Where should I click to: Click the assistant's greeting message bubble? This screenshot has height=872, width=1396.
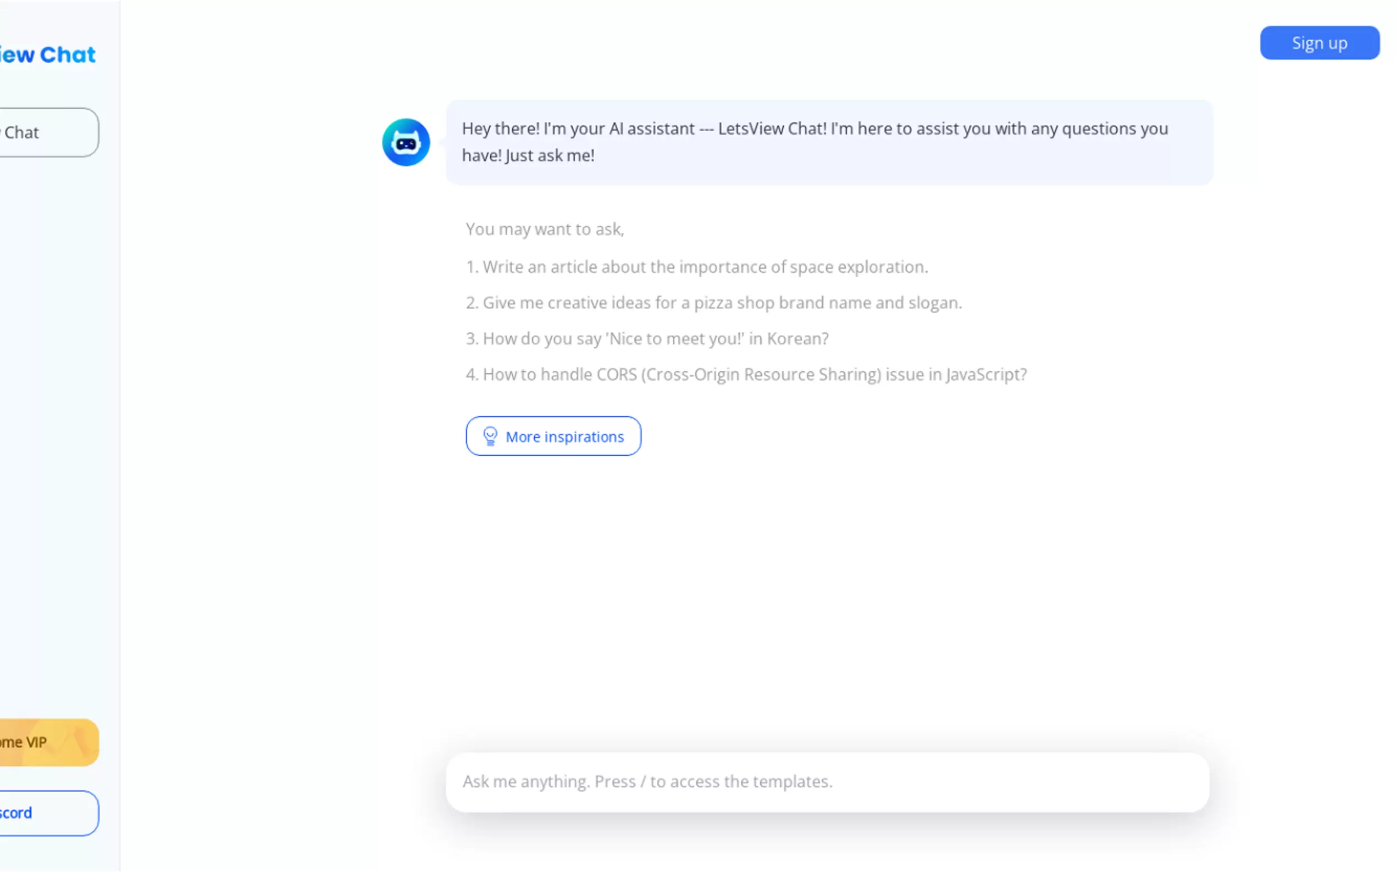829,142
